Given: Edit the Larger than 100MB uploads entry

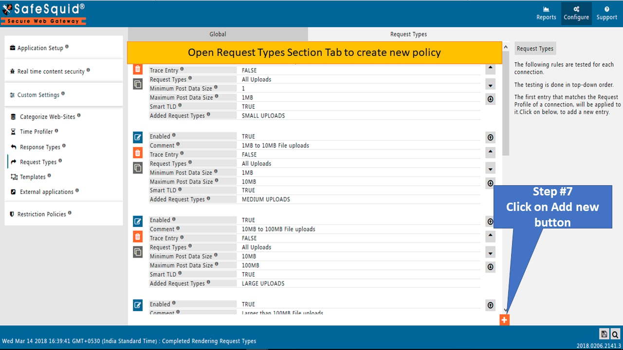Looking at the screenshot, I should tap(138, 305).
